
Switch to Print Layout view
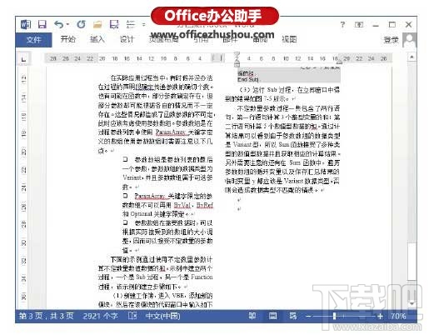pyautogui.click(x=272, y=316)
